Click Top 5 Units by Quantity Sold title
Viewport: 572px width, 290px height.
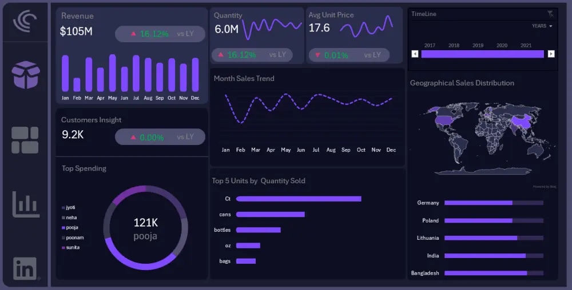tap(259, 181)
